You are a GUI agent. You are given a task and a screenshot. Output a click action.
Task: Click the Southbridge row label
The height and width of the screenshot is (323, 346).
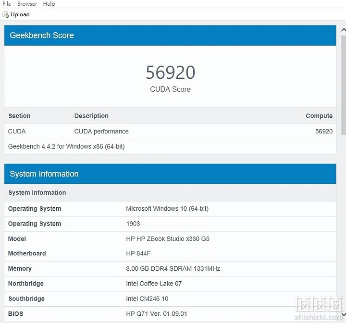(x=26, y=299)
